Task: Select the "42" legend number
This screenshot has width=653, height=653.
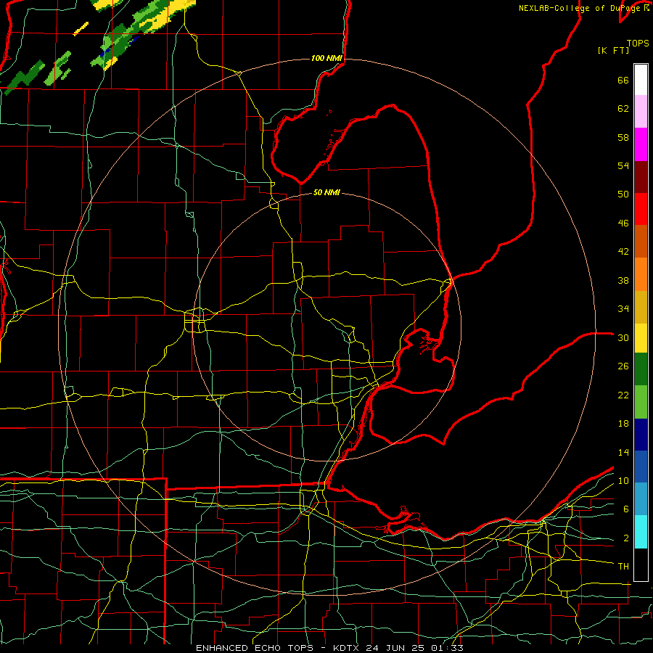Action: click(x=623, y=252)
